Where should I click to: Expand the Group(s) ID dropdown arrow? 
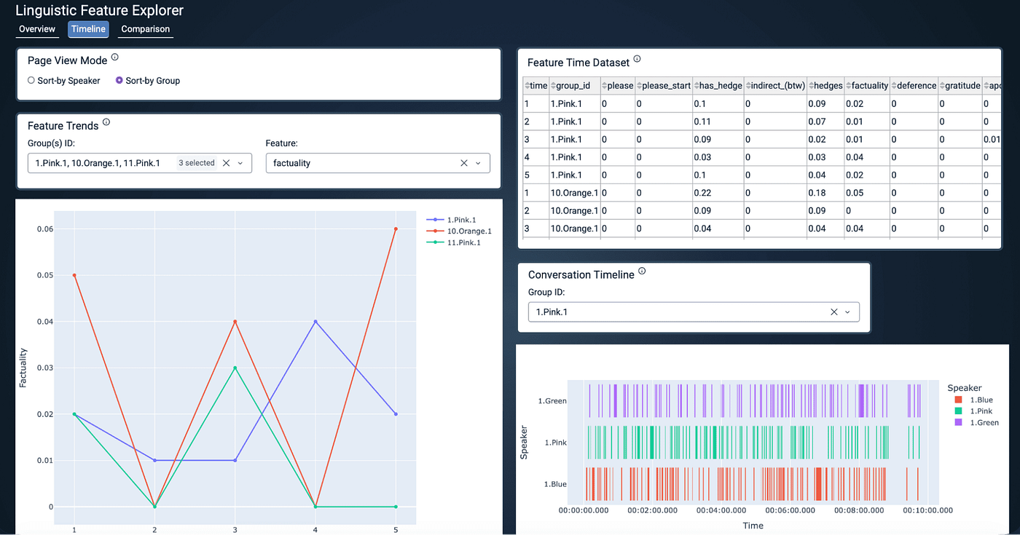(240, 163)
